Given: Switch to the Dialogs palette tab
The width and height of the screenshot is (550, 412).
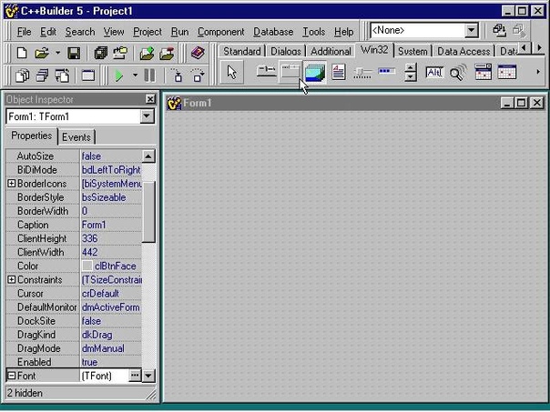Looking at the screenshot, I should 286,51.
